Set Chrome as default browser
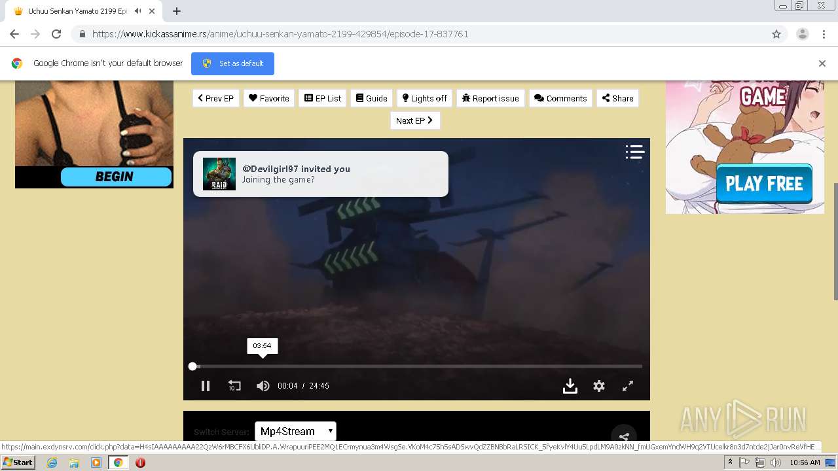This screenshot has width=838, height=471. point(232,63)
